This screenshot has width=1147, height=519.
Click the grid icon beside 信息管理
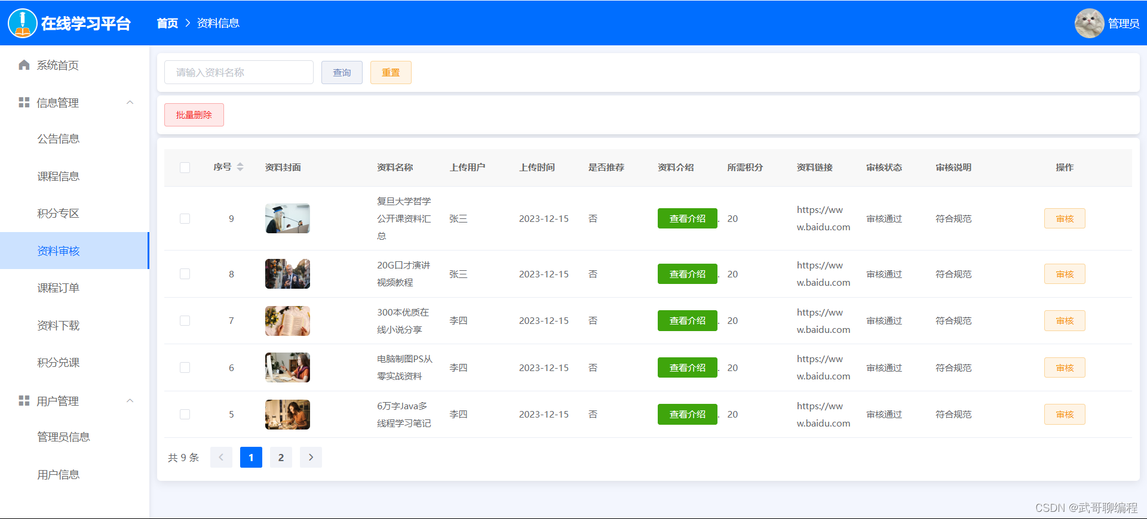click(24, 103)
